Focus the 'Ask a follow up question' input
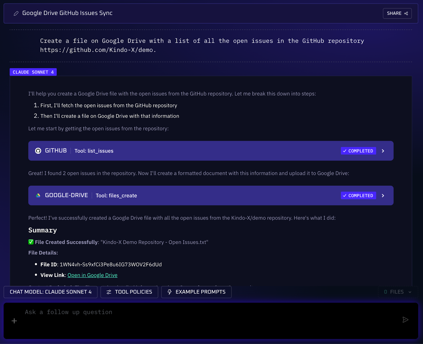Viewport: 423px width, 344px height. (x=211, y=321)
